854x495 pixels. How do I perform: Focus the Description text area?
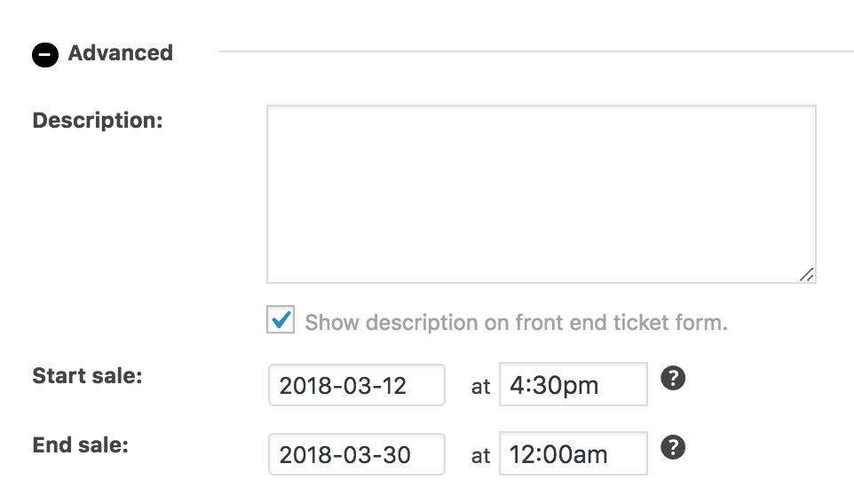coord(541,194)
